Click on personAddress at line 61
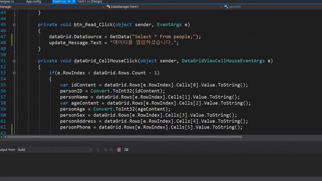Viewport: 322px width, 181px height. [x=78, y=121]
